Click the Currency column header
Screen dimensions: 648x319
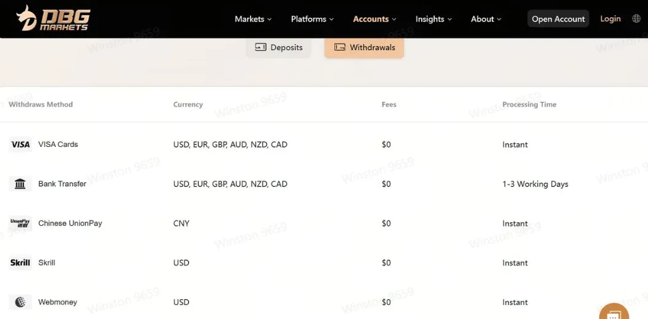188,105
